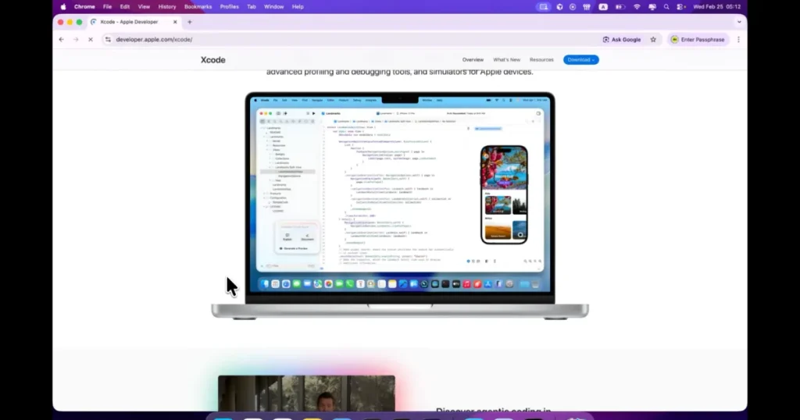Screen dimensions: 800x420
Task: Open the Apple menu
Action: point(63,6)
